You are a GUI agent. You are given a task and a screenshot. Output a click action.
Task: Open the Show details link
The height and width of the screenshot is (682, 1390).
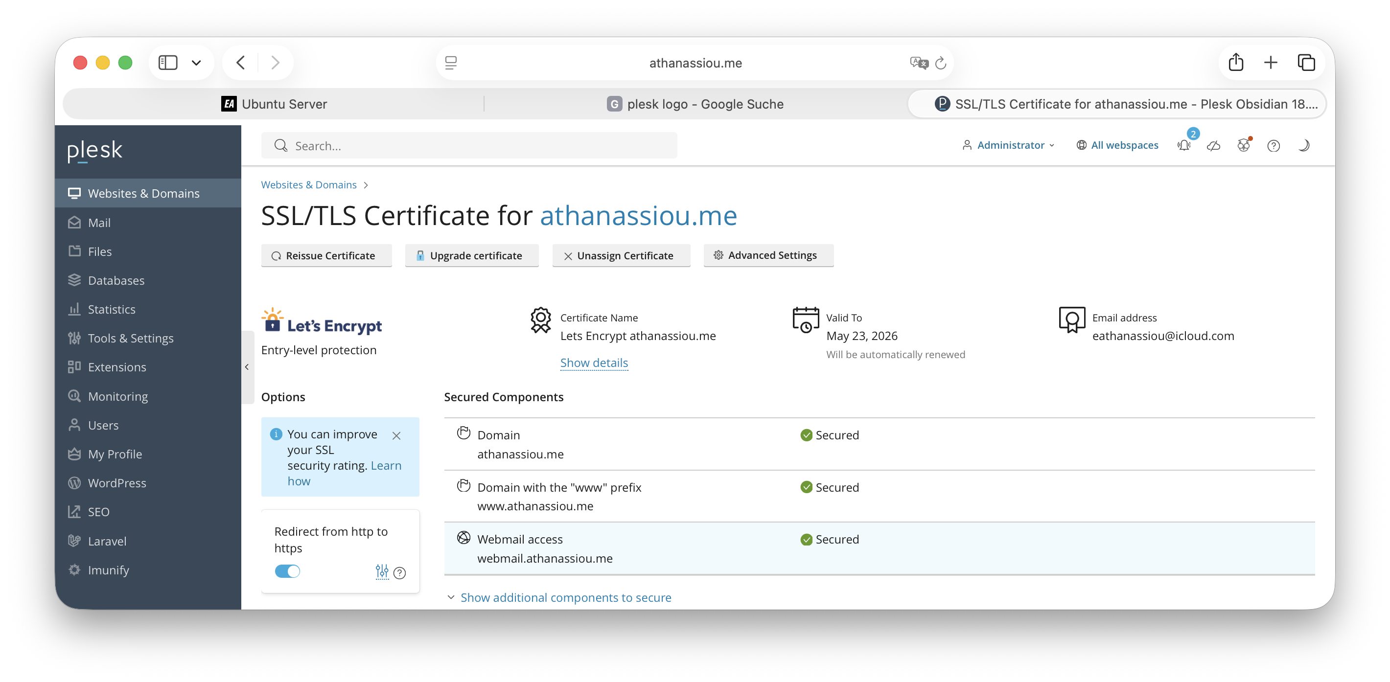click(594, 363)
